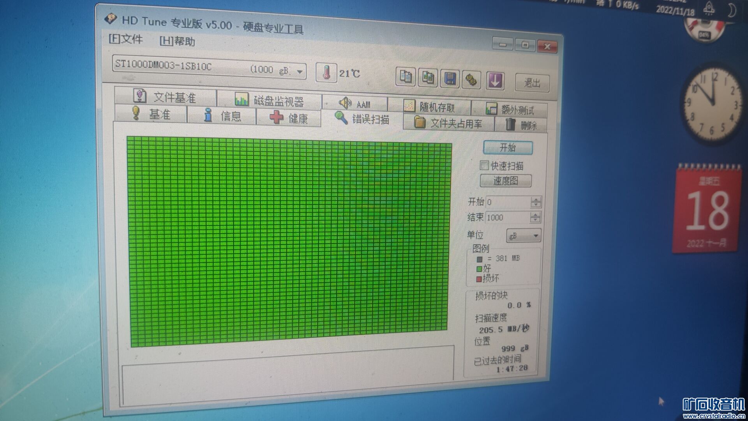Click the 2022/11/18 date in the top bar
Viewport: 748px width, 421px height.
coord(675,10)
